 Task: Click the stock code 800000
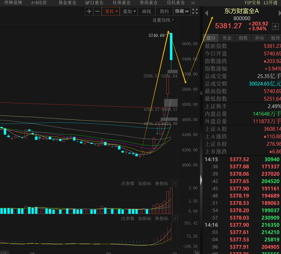pos(242,18)
